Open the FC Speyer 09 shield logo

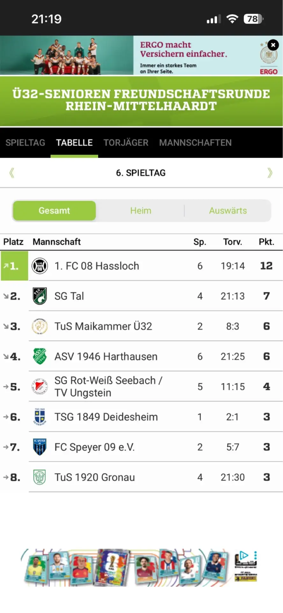40,447
